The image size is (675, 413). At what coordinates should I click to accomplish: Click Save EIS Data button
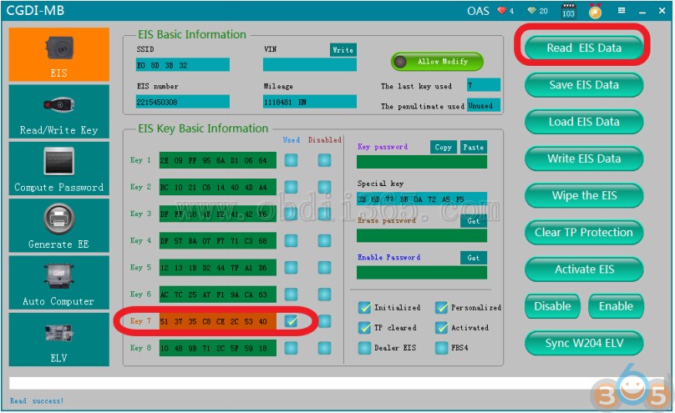click(x=584, y=84)
